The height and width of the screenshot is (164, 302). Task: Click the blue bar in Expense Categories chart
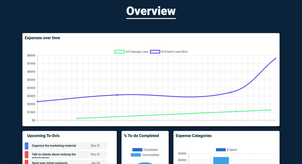[x=221, y=161]
